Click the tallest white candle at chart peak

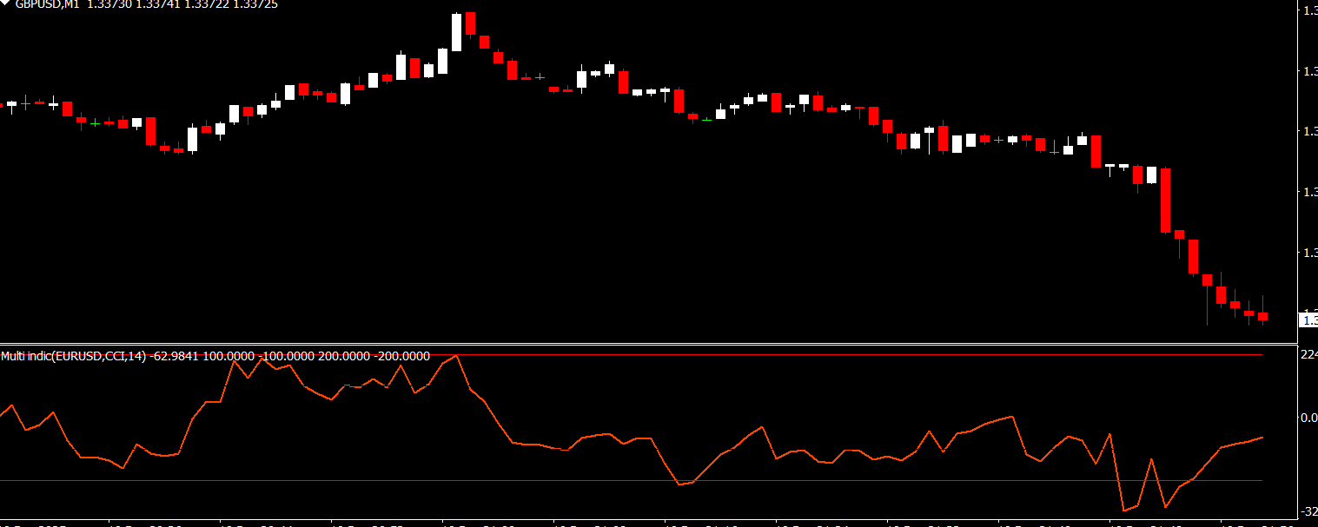coord(456,32)
